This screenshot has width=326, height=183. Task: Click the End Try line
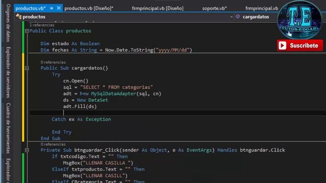[62, 132]
